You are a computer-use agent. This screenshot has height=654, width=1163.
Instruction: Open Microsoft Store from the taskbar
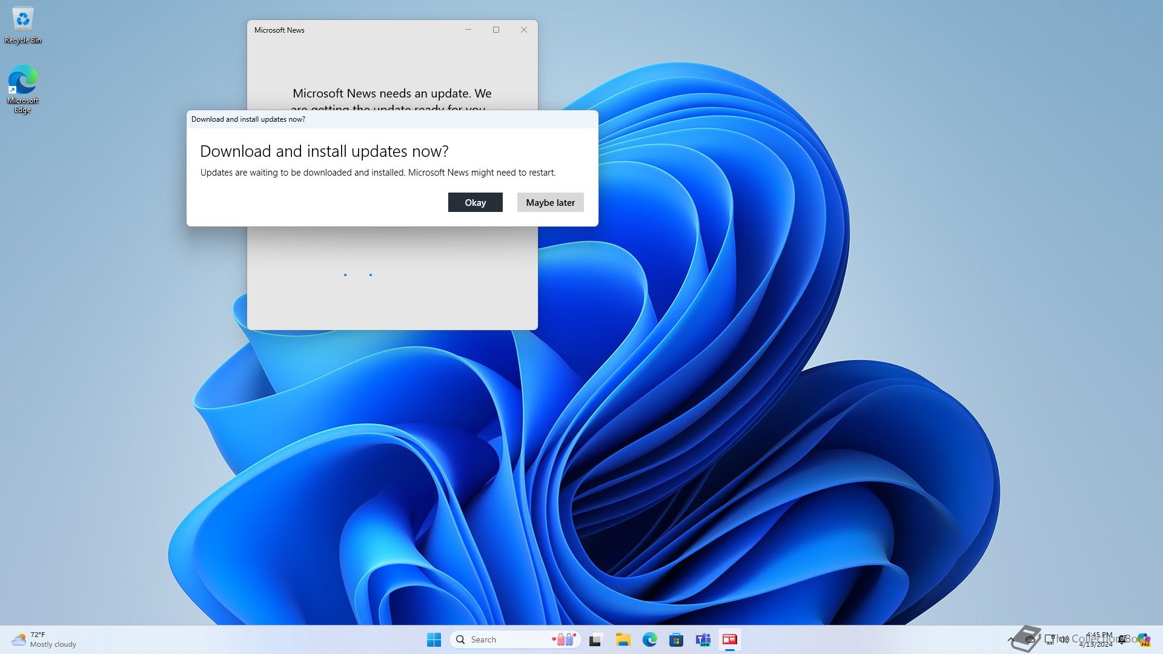click(676, 639)
